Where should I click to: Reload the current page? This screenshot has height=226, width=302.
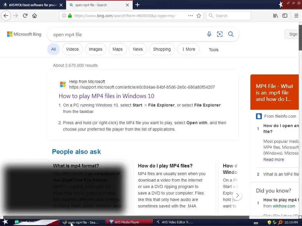click(25, 16)
